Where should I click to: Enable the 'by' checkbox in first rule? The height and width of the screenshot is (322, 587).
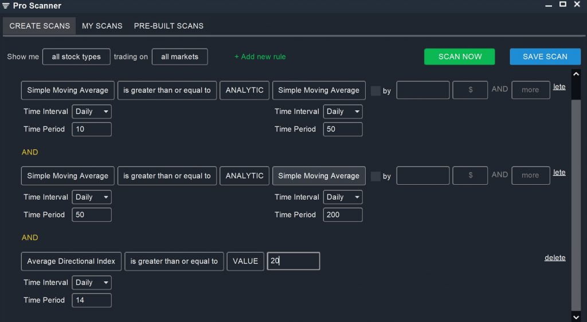click(x=375, y=90)
